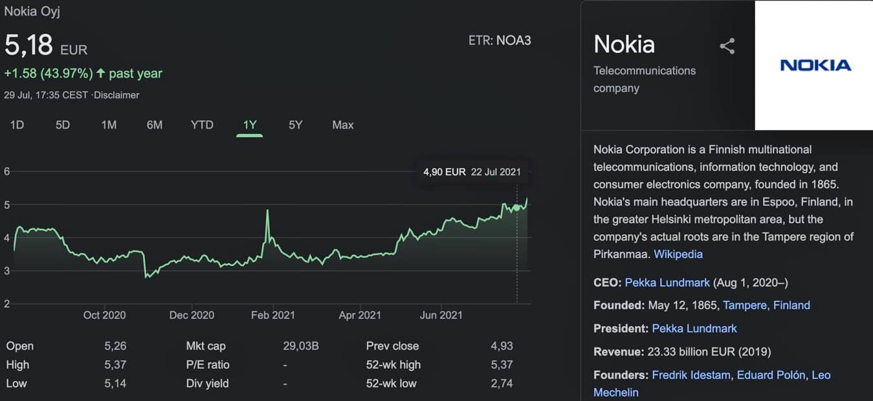Click the Nokia Oyj stock title

coord(32,11)
